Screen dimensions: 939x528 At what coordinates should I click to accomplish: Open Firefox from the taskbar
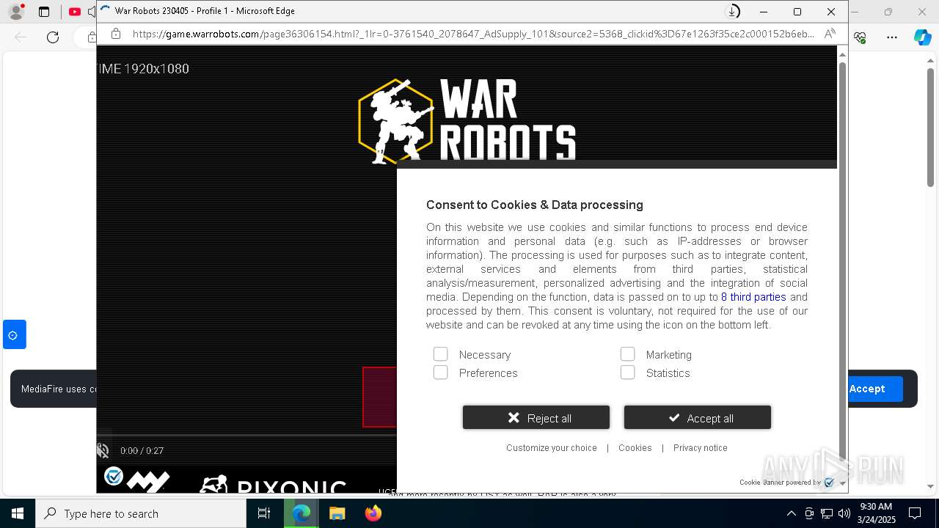click(373, 513)
